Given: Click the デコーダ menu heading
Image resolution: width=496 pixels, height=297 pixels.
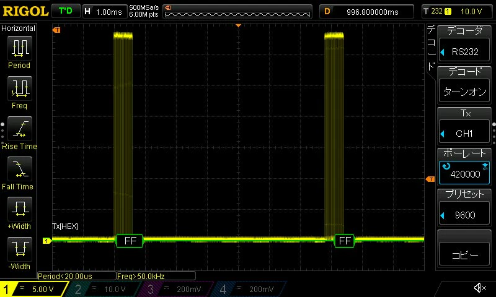Looking at the screenshot, I should (464, 30).
